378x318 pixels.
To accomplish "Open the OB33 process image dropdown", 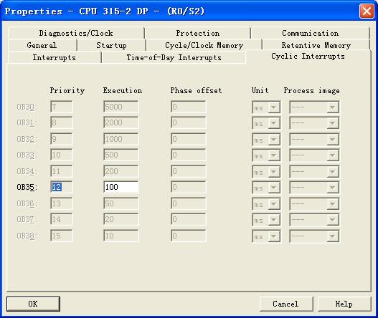I will point(314,155).
